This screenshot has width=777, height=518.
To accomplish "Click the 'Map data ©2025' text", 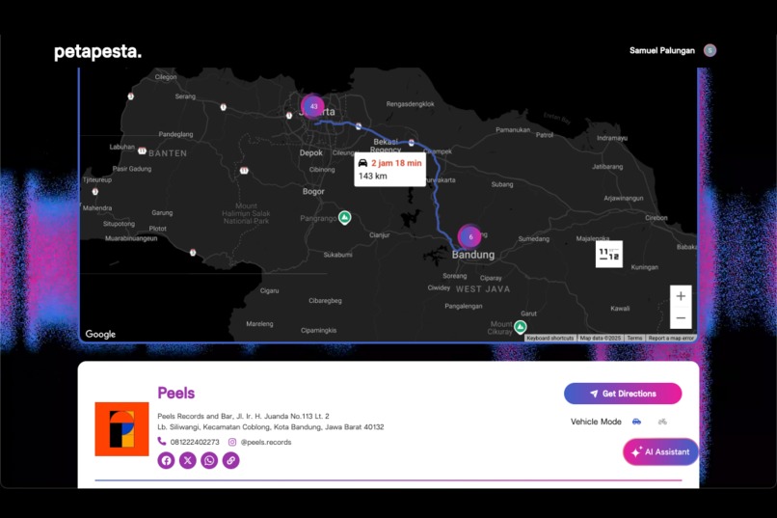I will pyautogui.click(x=601, y=338).
